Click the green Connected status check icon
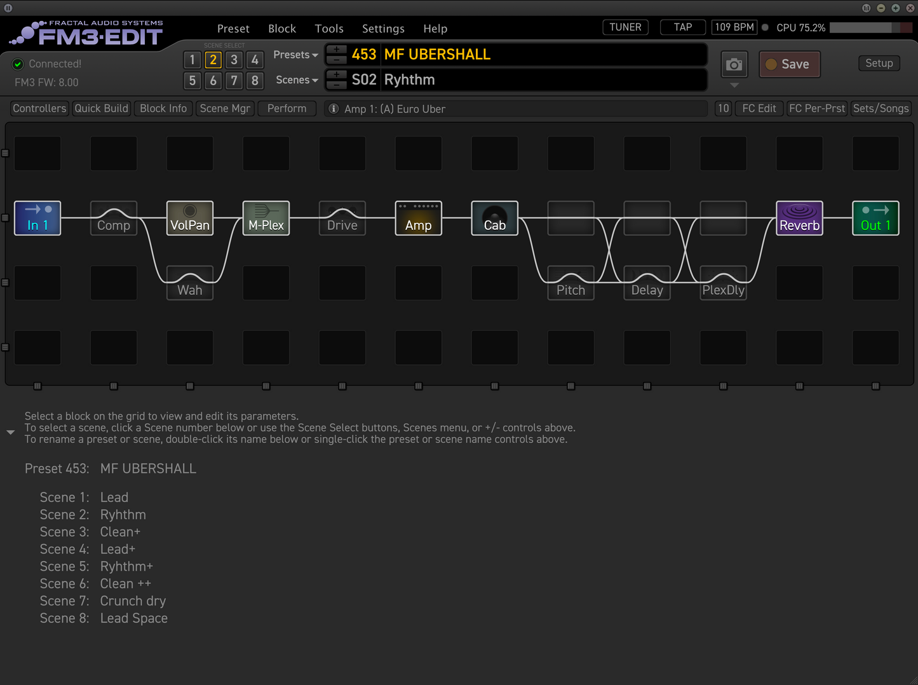 [x=18, y=64]
